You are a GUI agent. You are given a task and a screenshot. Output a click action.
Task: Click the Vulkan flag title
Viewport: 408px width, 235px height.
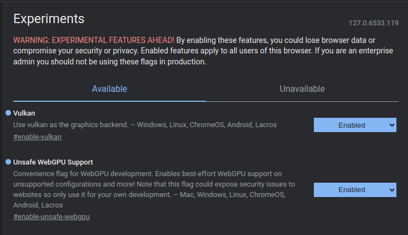point(24,113)
